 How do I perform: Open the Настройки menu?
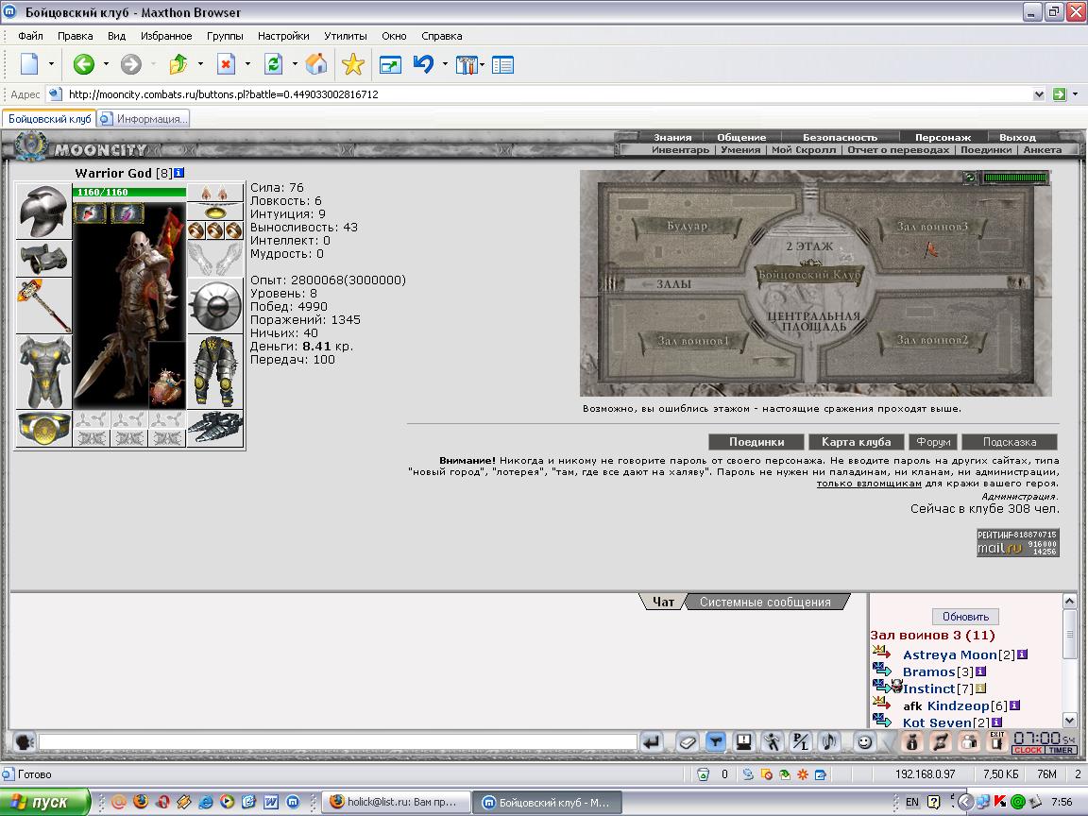283,36
